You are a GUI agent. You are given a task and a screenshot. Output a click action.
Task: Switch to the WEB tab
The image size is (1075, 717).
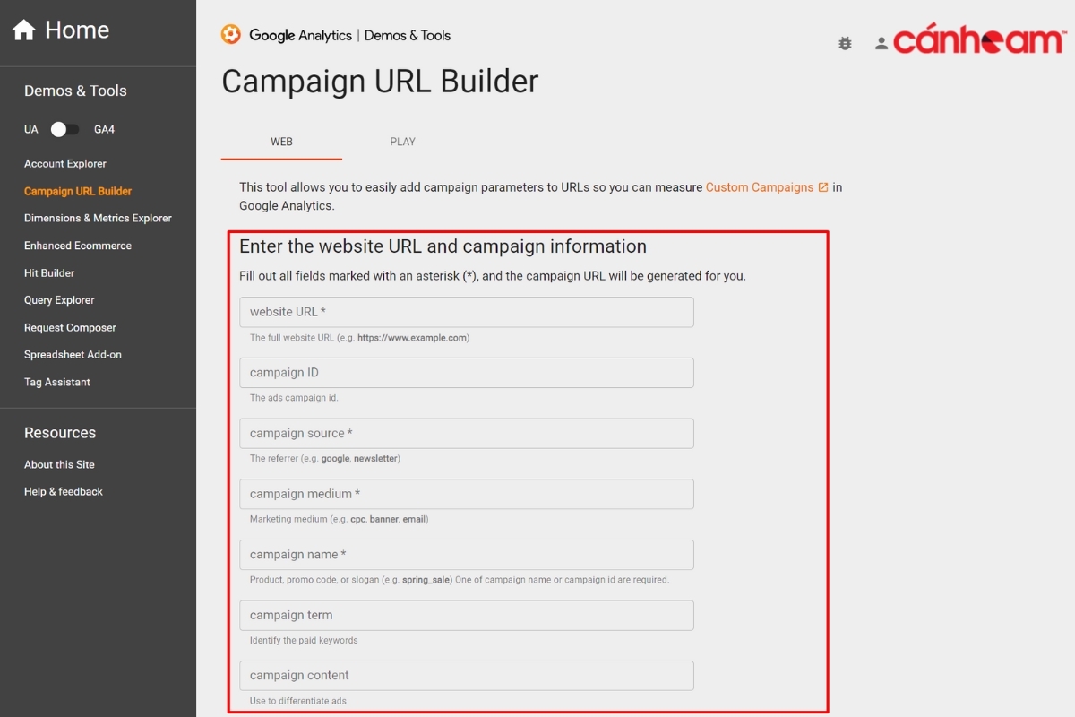tap(281, 142)
